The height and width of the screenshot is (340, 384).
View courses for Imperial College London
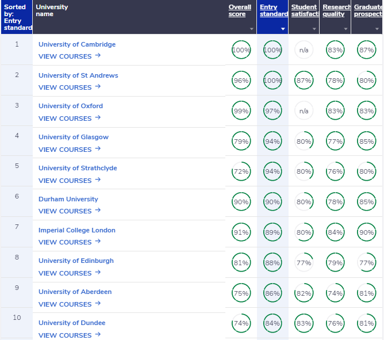(70, 242)
